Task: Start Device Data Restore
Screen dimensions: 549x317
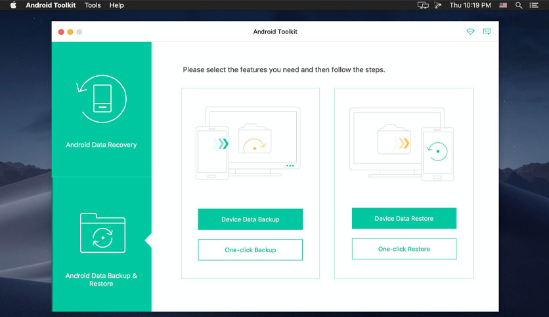Action: click(404, 219)
